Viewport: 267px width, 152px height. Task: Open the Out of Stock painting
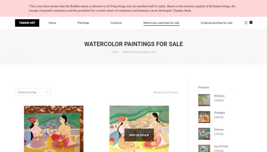[x=139, y=129]
